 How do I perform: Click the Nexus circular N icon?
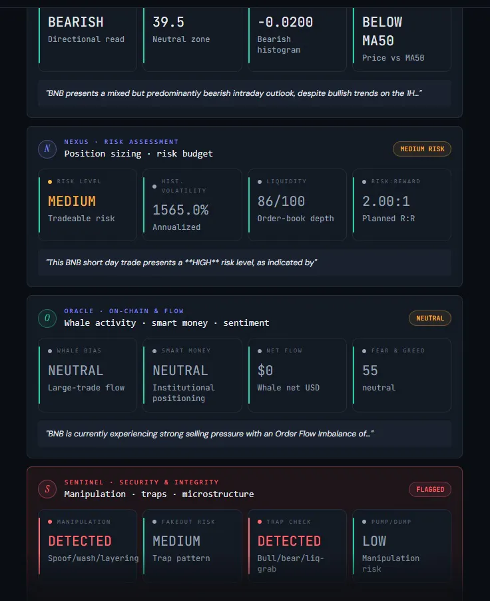point(47,149)
